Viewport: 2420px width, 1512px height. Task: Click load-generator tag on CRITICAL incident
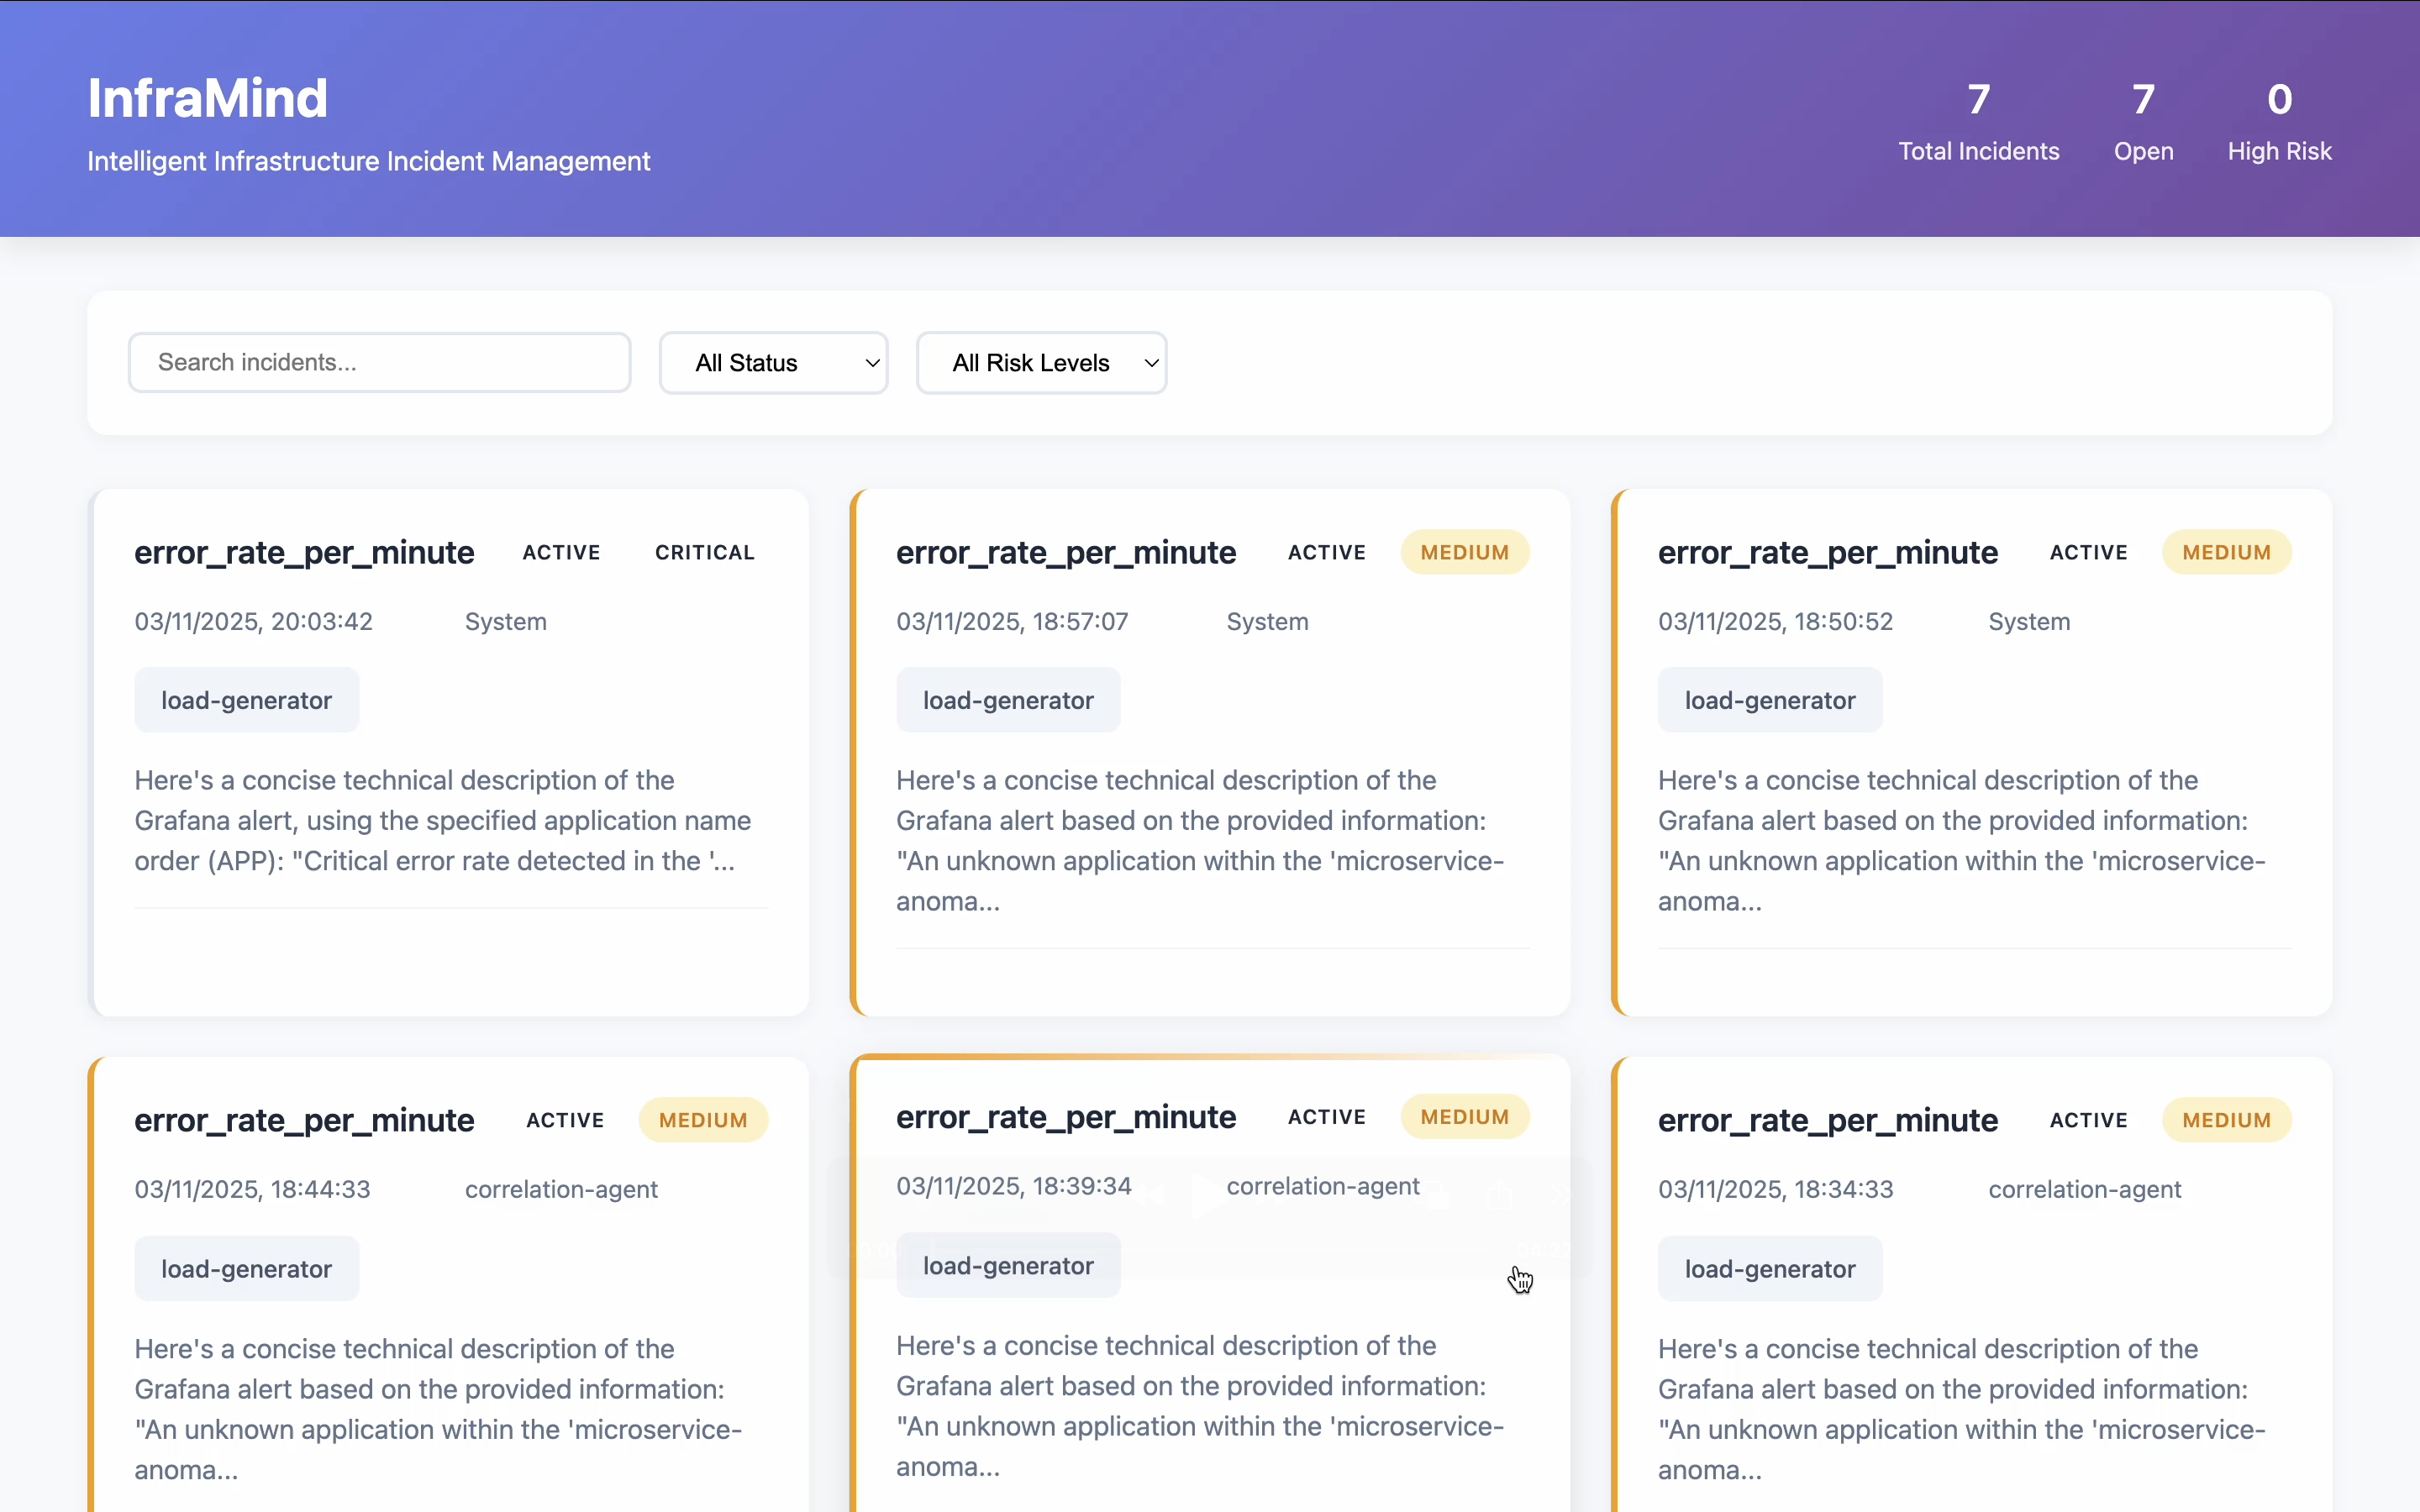point(246,701)
